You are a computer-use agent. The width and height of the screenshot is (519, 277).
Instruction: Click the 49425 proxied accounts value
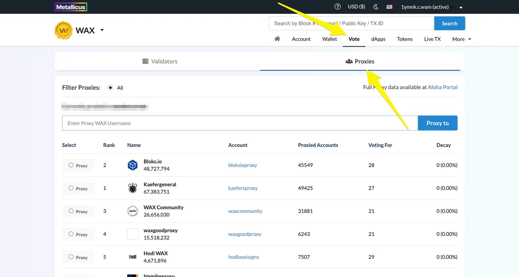tap(305, 188)
